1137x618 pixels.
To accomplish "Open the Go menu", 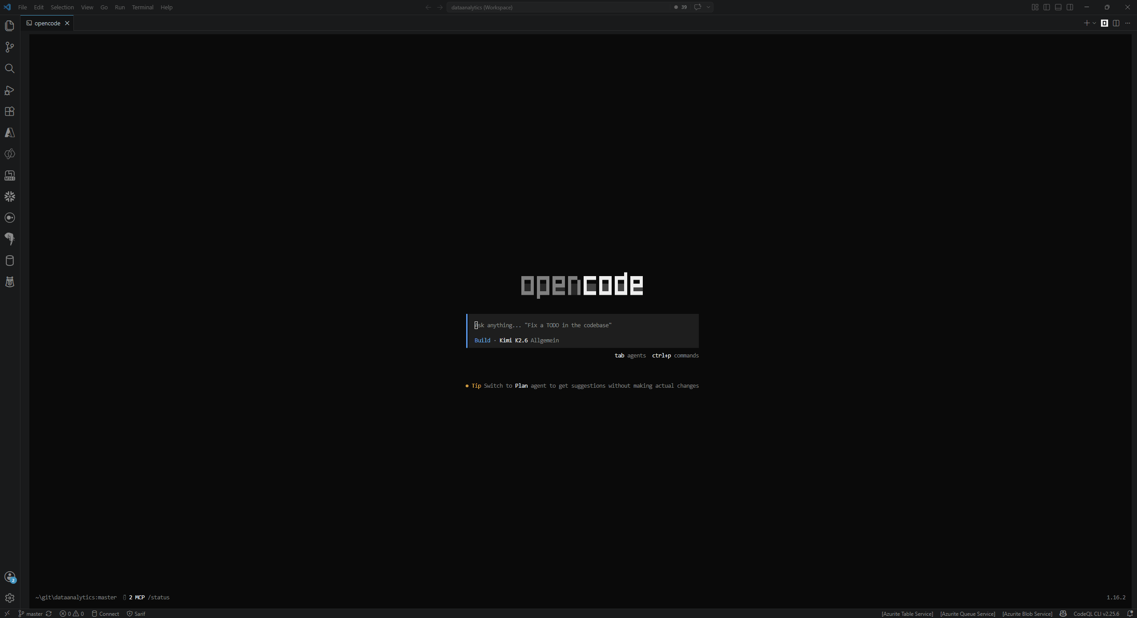I will [x=104, y=7].
